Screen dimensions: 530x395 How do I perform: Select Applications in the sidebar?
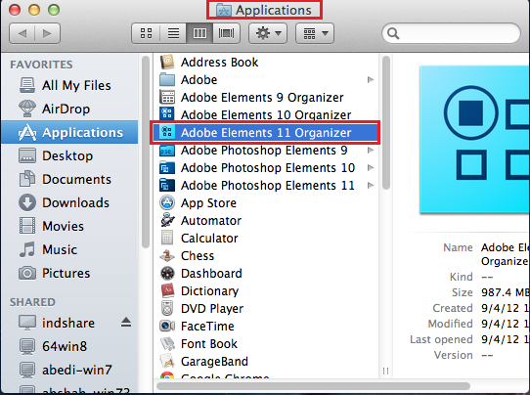69,132
